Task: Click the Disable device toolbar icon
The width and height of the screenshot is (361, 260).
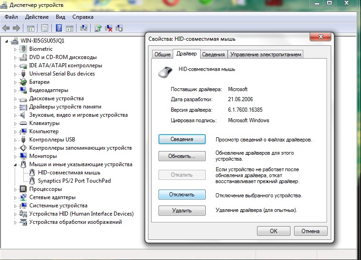Action: (x=119, y=28)
